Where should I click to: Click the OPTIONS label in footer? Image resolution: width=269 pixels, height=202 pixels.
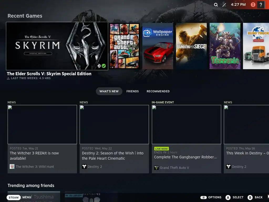coord(215,197)
